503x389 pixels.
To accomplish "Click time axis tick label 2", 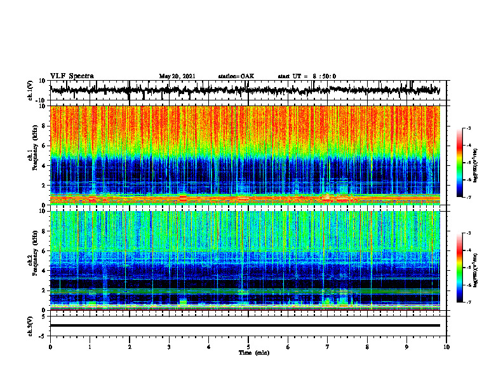I will pos(130,347).
